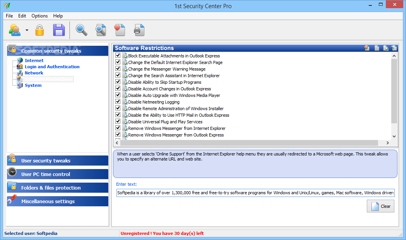Select Disable the Ability to Use HTTP Mail row
Image resolution: width=406 pixels, height=240 pixels.
[x=179, y=115]
